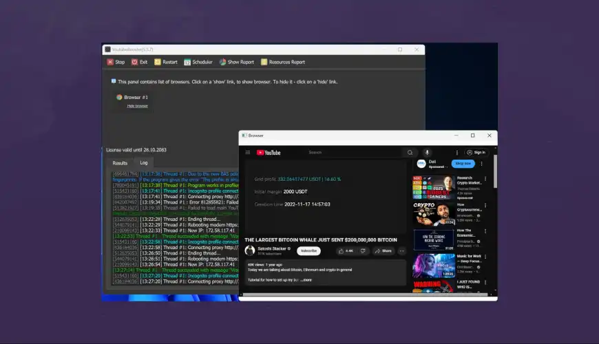Click the Browser window title icon
599x344 pixels.
coord(244,136)
